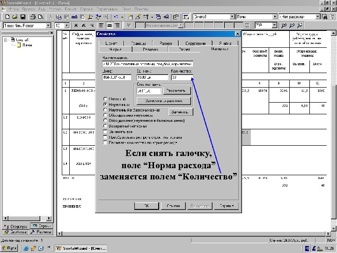The image size is (337, 253).
Task: Open the Смета1 dropdown in toolbar
Action: (232, 17)
